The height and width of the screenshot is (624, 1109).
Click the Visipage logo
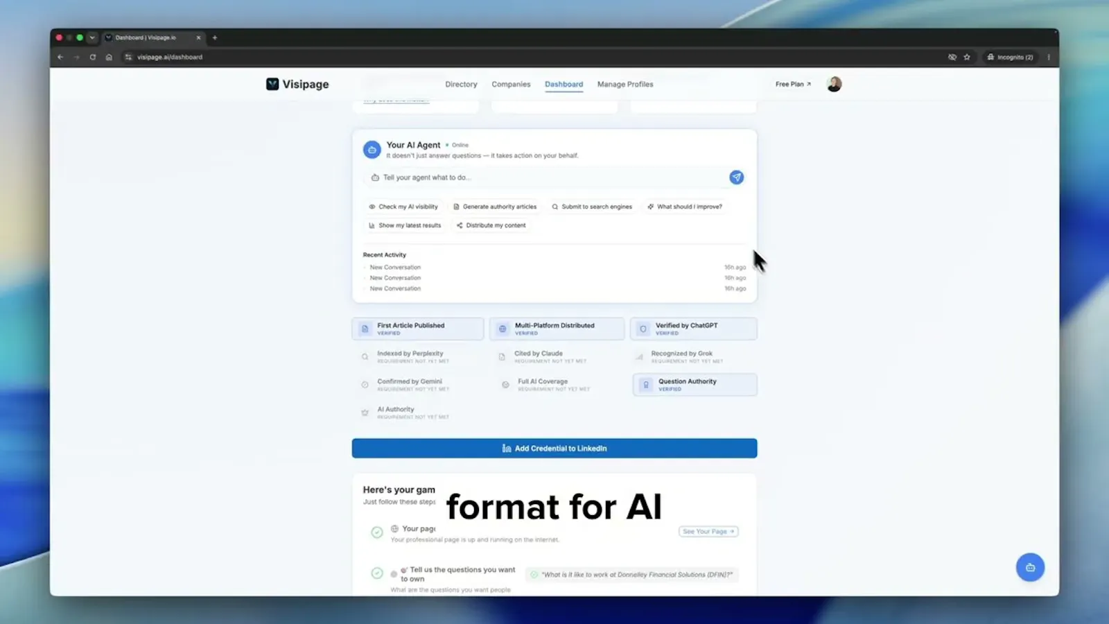[297, 84]
